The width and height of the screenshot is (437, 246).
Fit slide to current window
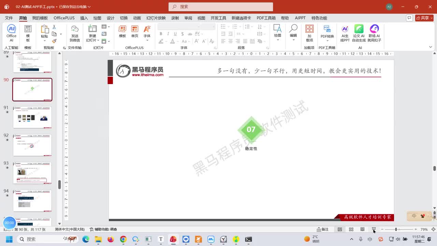(x=433, y=229)
